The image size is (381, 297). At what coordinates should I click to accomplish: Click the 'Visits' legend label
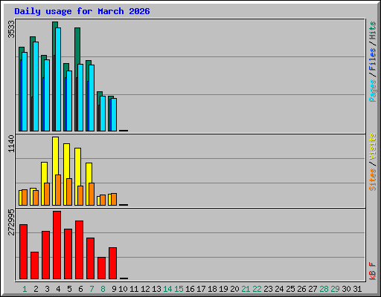click(373, 146)
